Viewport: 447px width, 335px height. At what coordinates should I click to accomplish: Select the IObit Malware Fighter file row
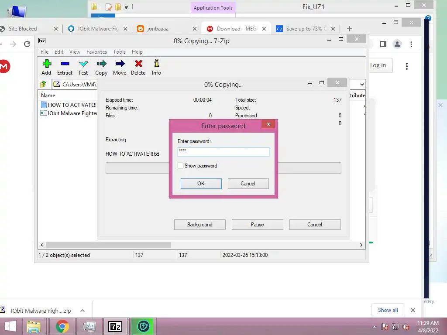[x=69, y=113]
